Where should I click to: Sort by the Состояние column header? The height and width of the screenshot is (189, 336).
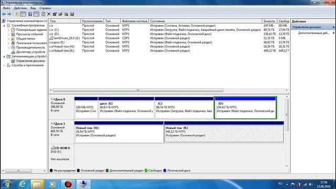tap(205, 21)
